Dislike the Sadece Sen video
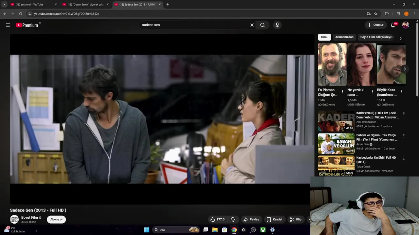Viewport: 419px width, 235px height. pyautogui.click(x=233, y=219)
